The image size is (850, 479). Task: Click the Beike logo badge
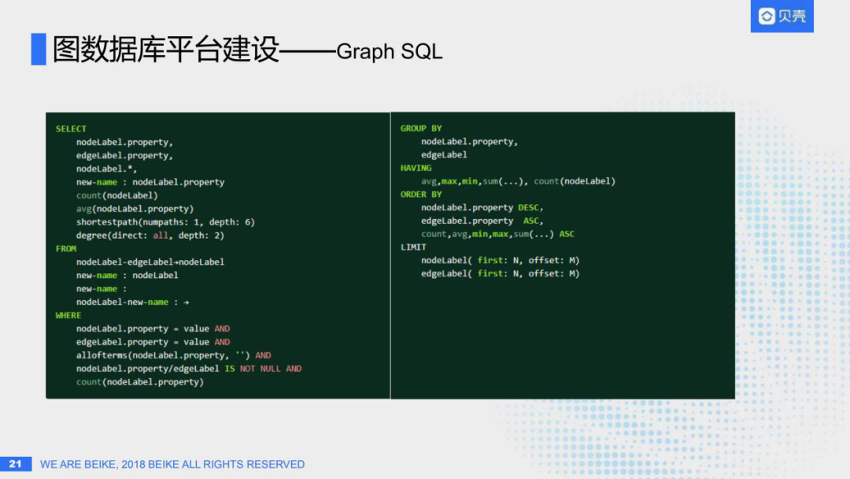point(782,17)
